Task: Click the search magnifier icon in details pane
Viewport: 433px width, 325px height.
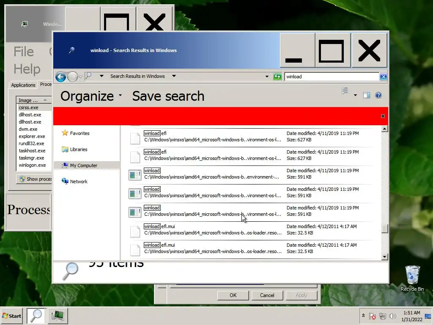Action: (x=71, y=271)
